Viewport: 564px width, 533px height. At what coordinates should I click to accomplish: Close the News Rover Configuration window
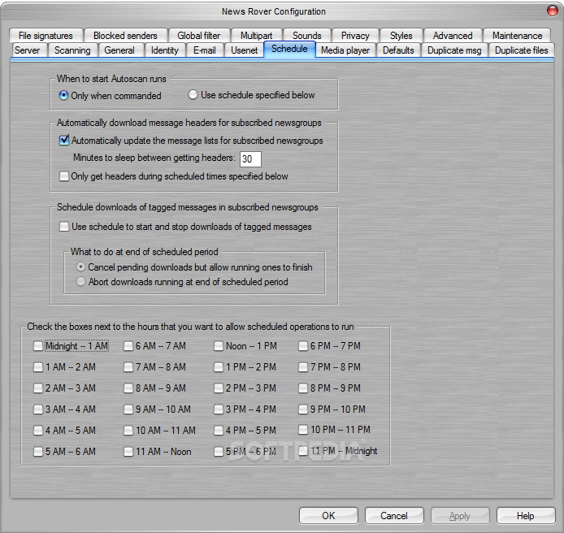click(552, 11)
